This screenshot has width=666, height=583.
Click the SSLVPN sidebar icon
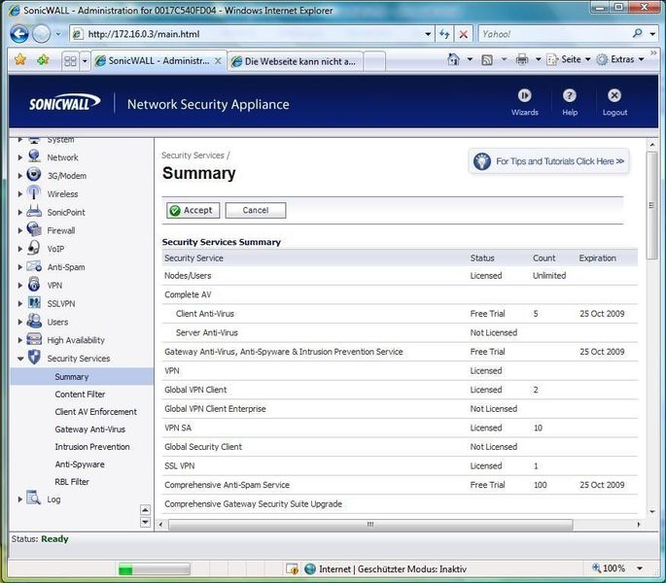coord(34,303)
